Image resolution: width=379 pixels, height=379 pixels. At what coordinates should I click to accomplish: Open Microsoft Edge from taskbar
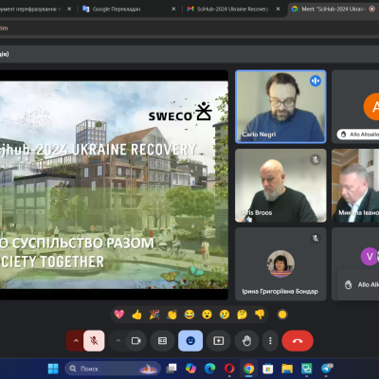tap(210, 369)
